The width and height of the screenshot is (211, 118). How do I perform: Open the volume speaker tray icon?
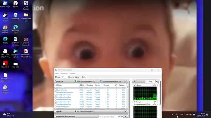point(191,115)
